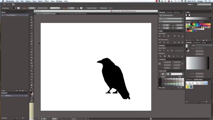Select the Paintbrush tool
The width and height of the screenshot is (213, 120).
tap(32, 36)
